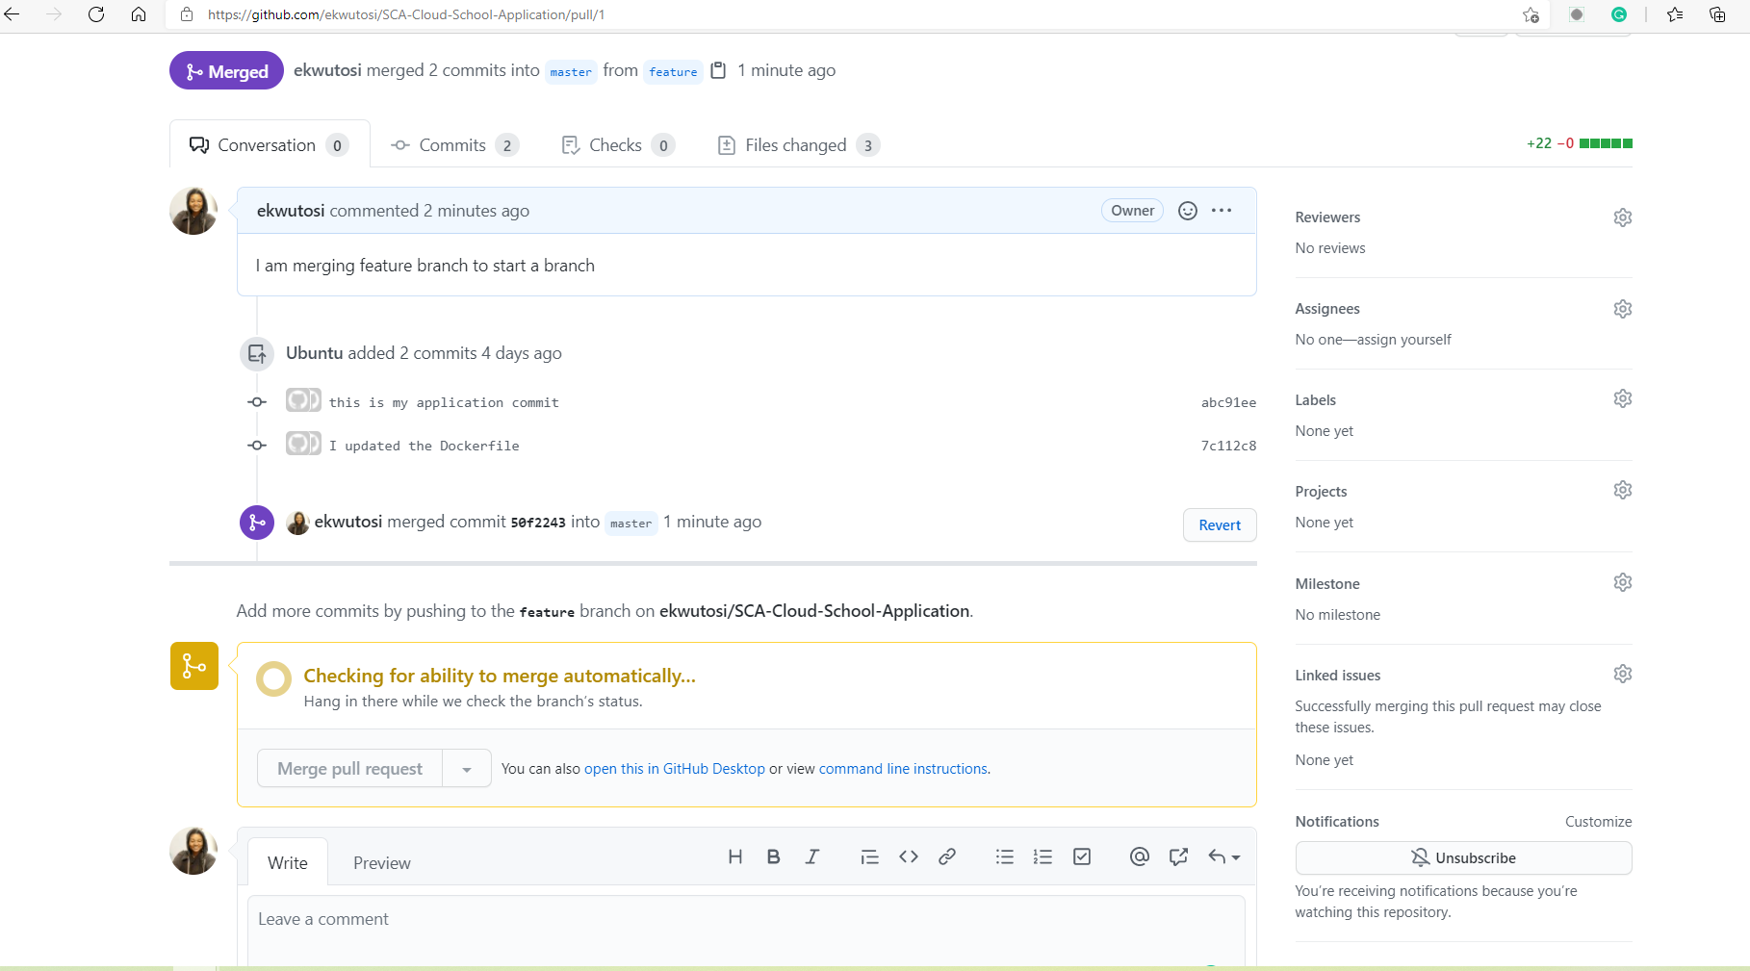Open commit 7c112c8 hash link
This screenshot has height=971, width=1750.
[x=1228, y=447]
